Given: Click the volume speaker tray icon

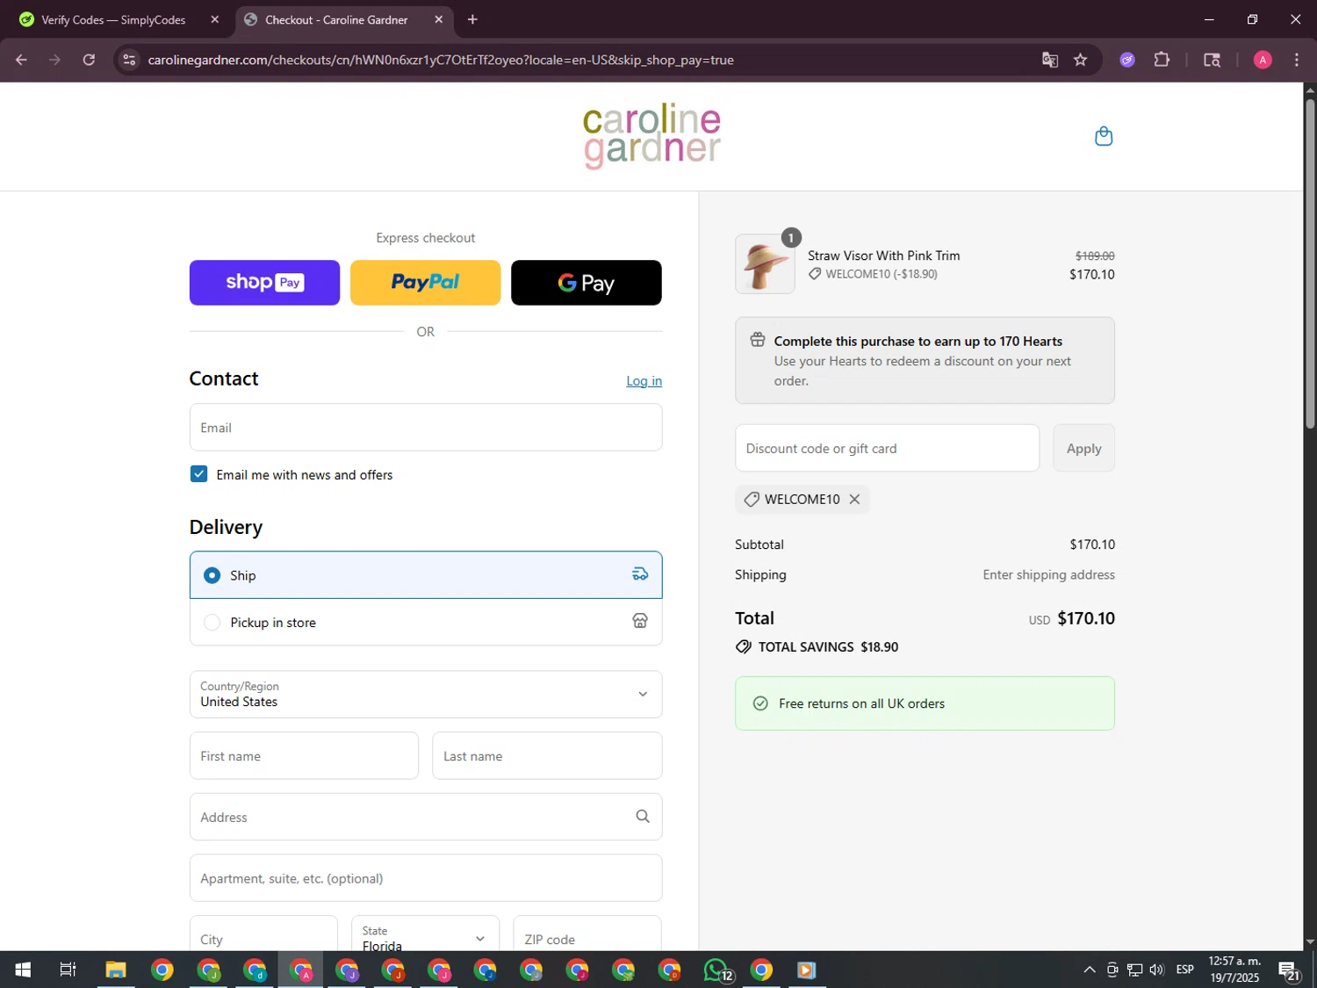Looking at the screenshot, I should point(1156,970).
